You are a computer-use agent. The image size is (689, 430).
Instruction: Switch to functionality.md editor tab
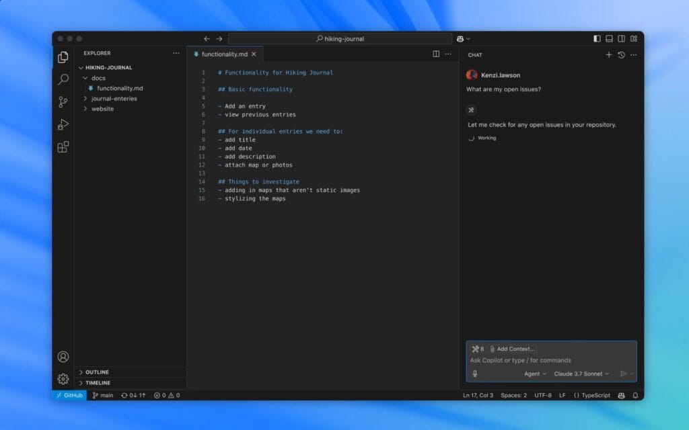point(224,54)
